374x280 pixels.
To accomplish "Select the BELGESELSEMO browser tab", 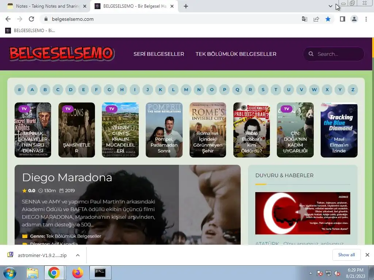I will 134,6.
